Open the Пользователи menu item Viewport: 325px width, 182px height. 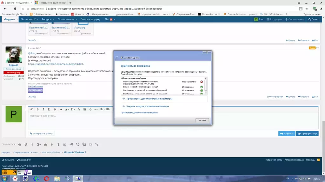(x=66, y=19)
